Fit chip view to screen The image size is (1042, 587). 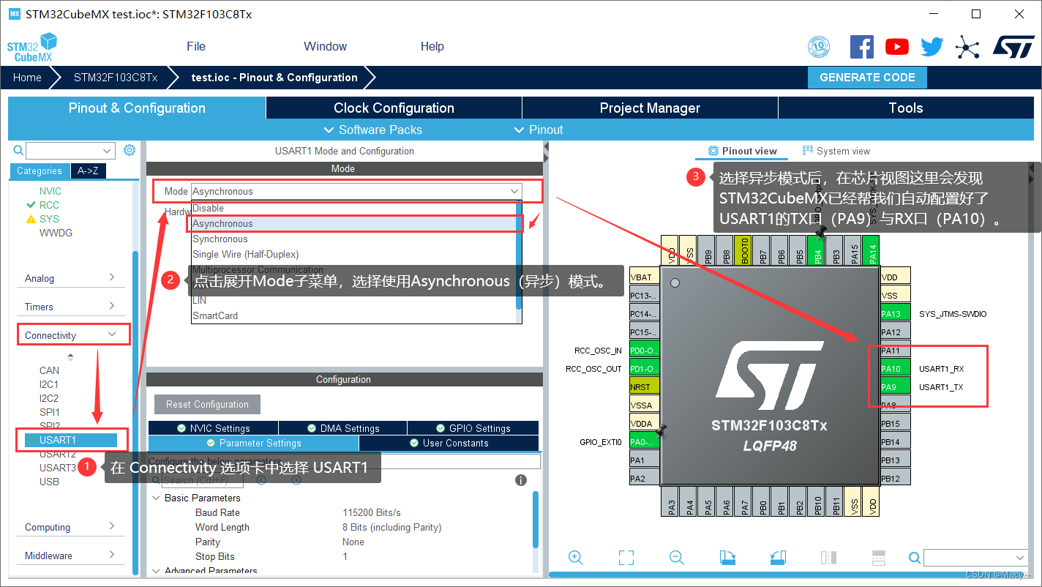[x=626, y=558]
